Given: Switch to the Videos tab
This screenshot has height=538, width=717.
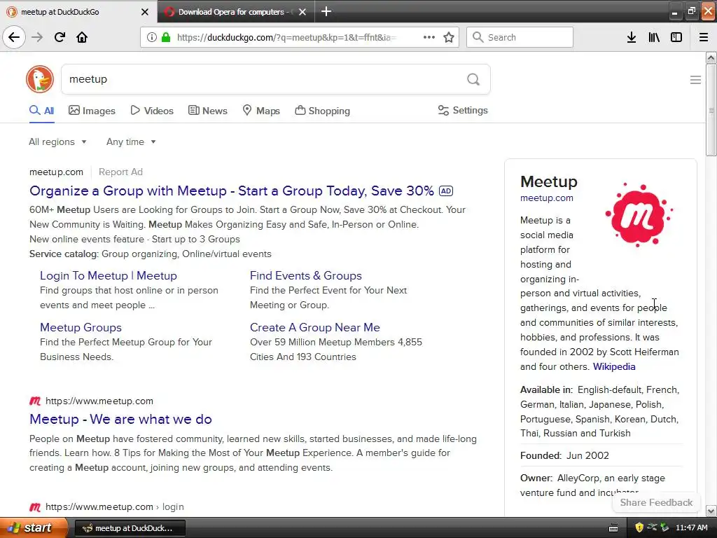Looking at the screenshot, I should (x=152, y=111).
